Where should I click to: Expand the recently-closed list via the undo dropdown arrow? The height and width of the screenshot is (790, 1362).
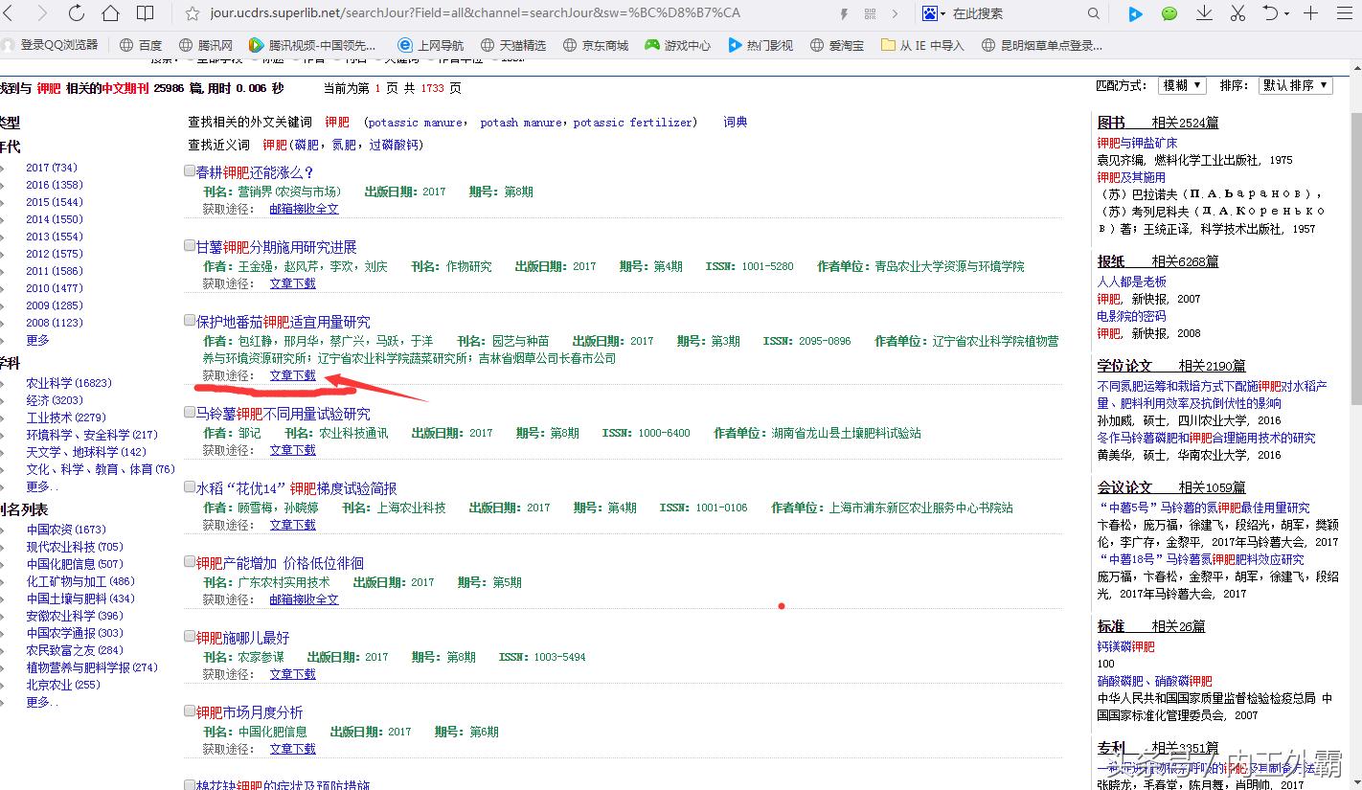[x=1286, y=13]
